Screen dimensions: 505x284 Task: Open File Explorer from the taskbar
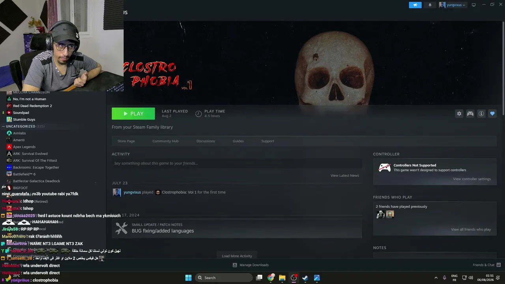click(282, 278)
